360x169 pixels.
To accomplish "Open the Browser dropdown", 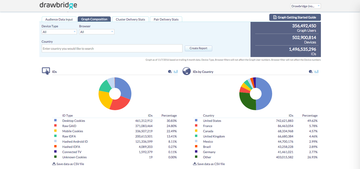I will pos(97,32).
